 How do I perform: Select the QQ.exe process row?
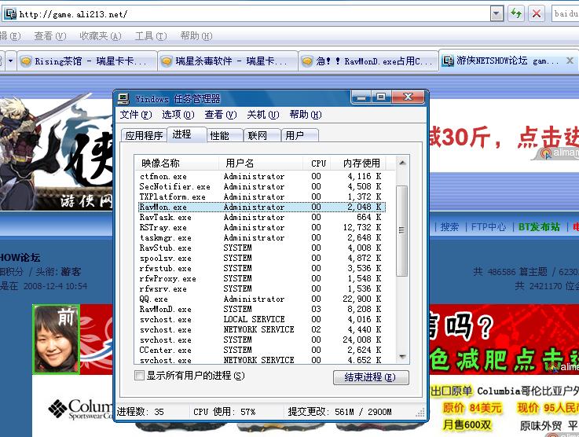[262, 299]
